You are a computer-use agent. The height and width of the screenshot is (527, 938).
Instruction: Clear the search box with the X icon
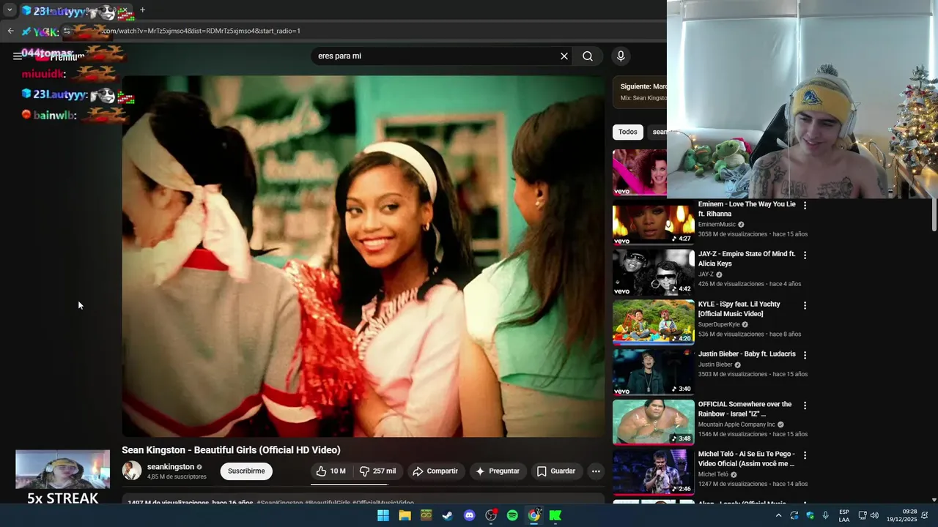(x=564, y=56)
